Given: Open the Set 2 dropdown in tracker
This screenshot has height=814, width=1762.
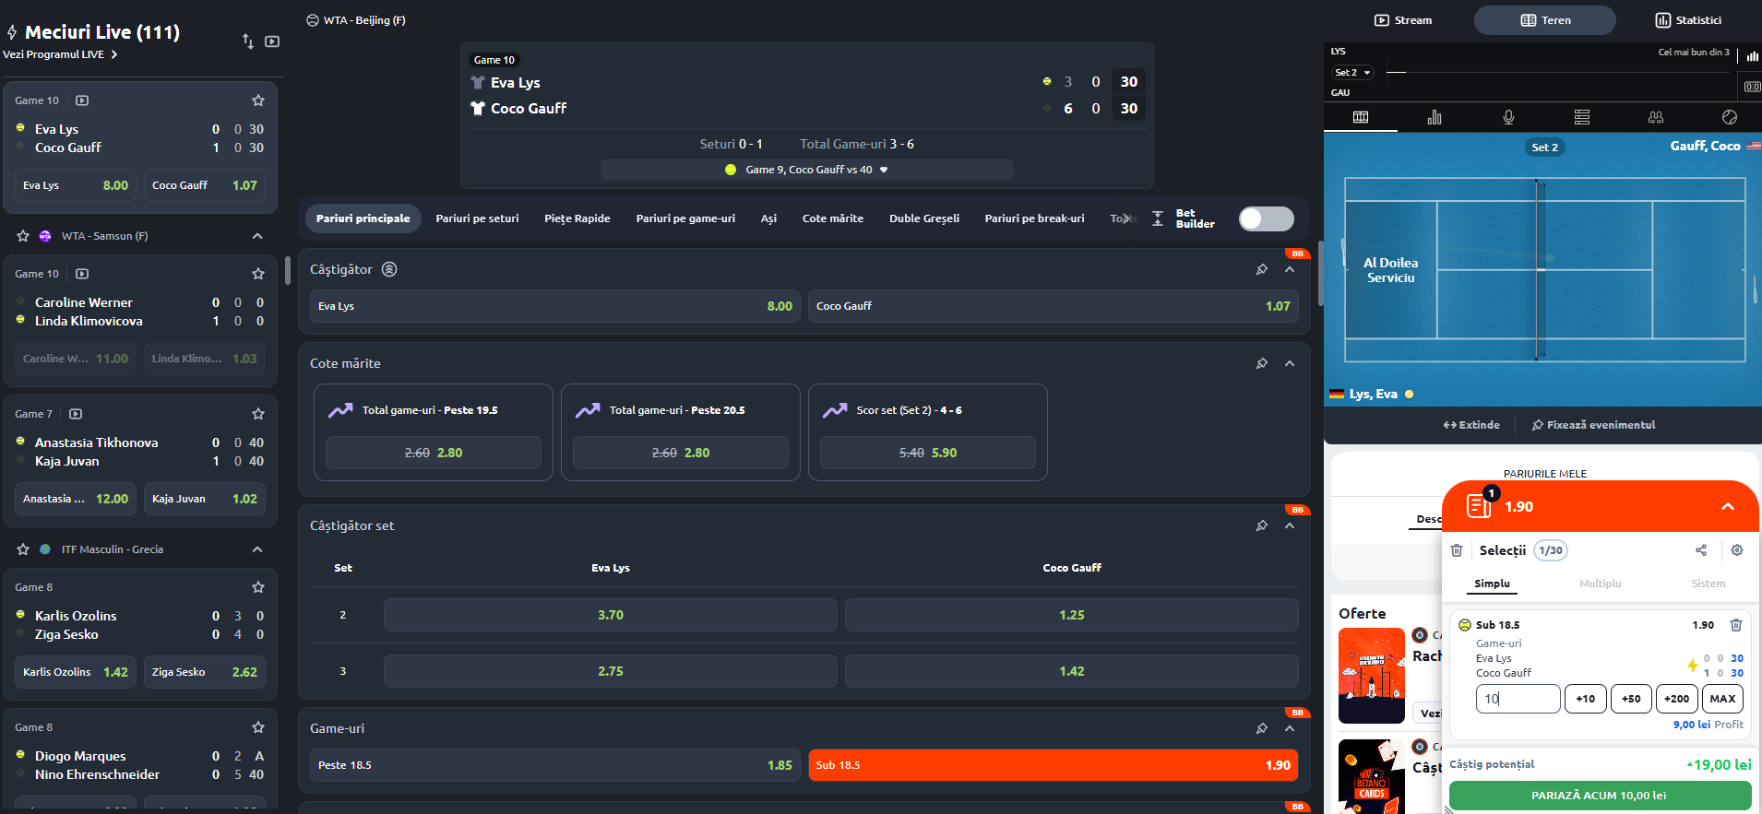Looking at the screenshot, I should point(1352,73).
